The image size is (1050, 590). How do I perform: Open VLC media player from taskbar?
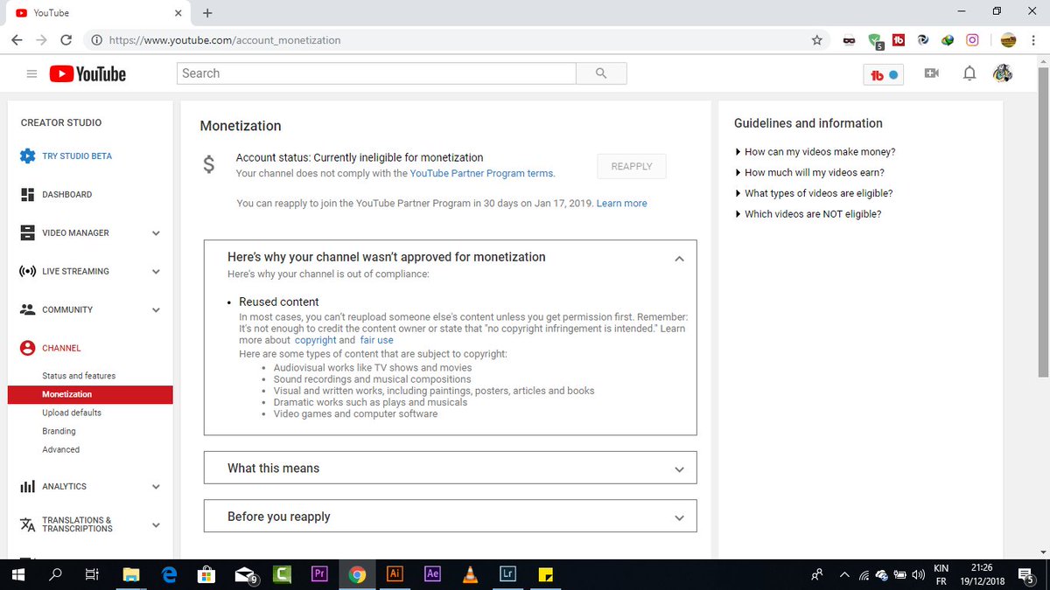point(470,574)
